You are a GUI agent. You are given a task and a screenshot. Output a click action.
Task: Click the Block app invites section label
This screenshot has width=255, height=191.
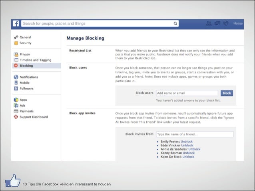click(82, 113)
